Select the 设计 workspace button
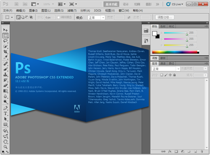This screenshot has height=155, width=210. click(126, 4)
